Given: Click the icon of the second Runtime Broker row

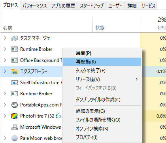Looking at the screenshot, I should click(x=15, y=94).
